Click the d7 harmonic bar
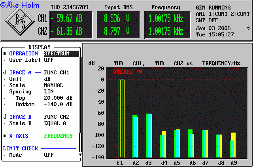 click(205, 144)
